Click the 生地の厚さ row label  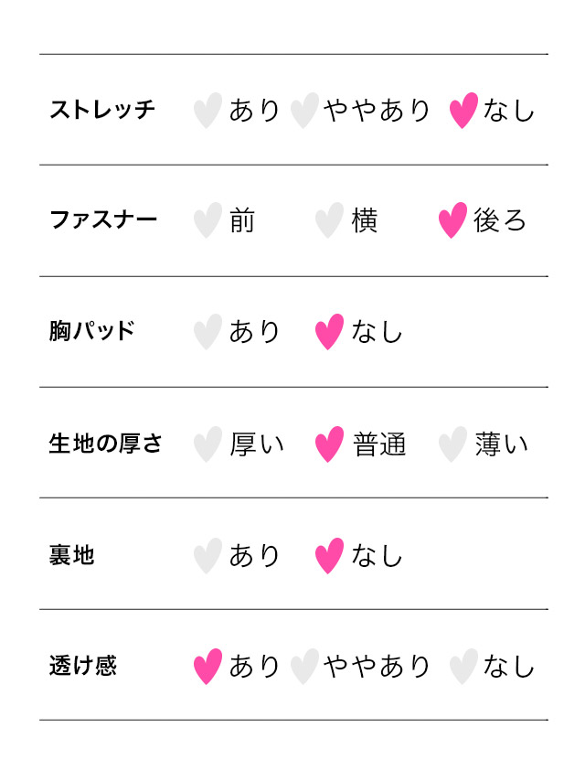point(105,444)
